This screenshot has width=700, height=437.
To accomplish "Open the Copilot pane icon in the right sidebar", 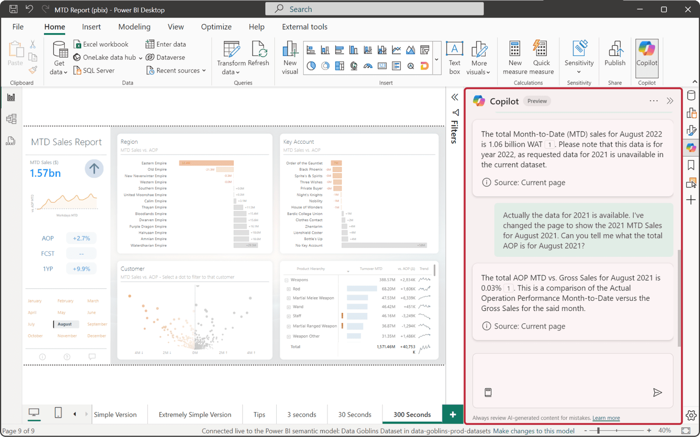I will tap(691, 147).
